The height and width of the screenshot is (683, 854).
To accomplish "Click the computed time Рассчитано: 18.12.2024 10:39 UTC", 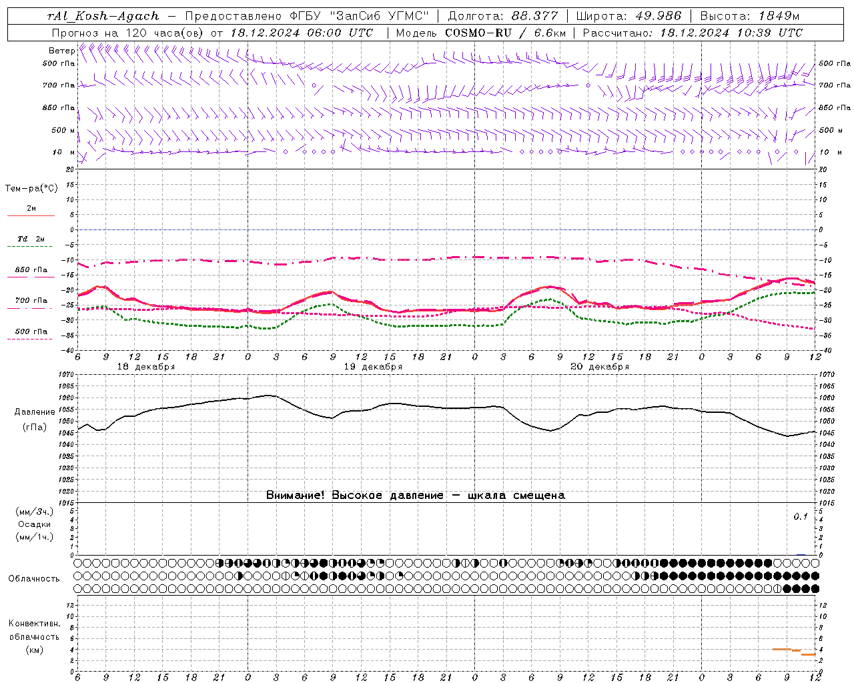I will [x=693, y=33].
